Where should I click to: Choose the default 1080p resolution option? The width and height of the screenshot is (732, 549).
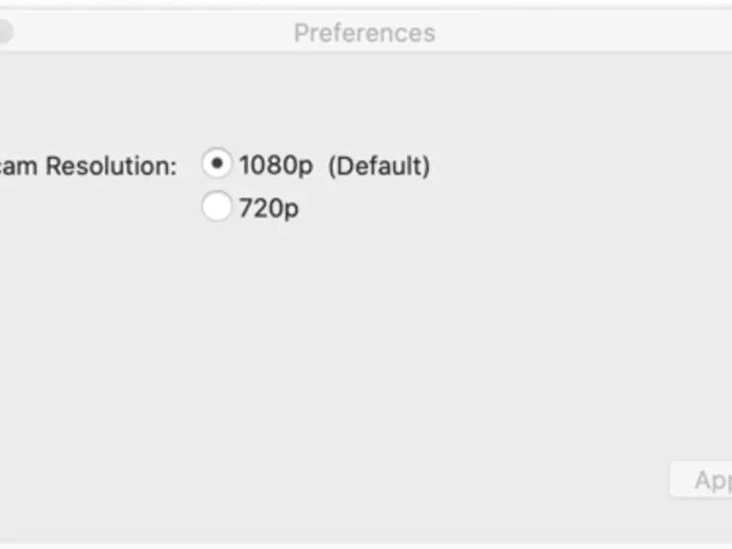217,164
